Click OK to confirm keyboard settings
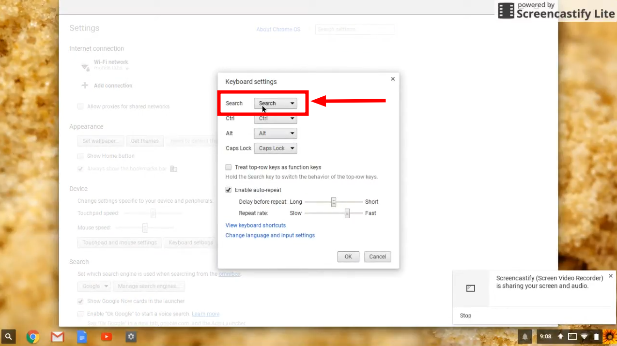The image size is (617, 346). 348,256
